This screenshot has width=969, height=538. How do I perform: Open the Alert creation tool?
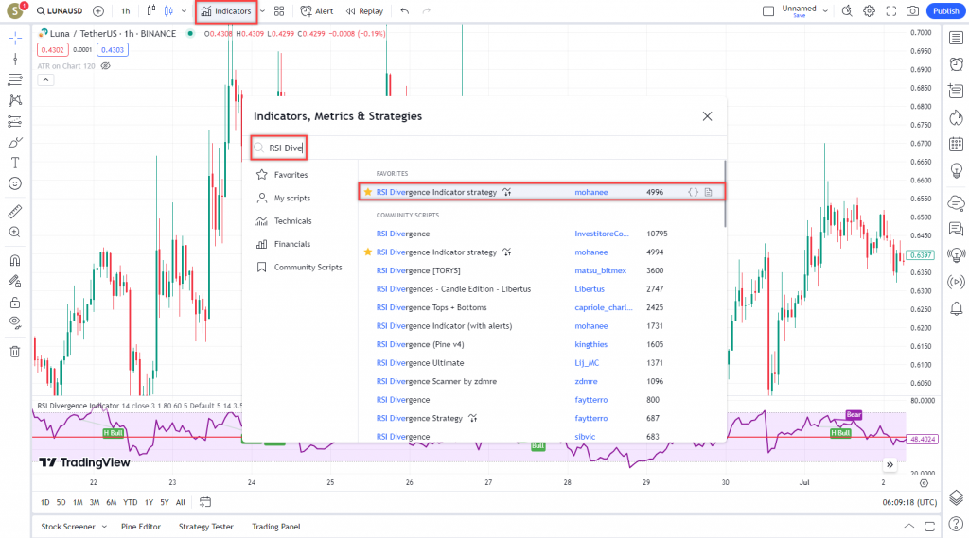pos(316,11)
